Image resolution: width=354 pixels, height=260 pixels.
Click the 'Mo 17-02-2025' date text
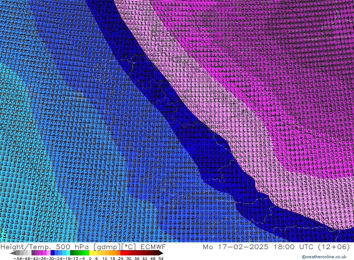pyautogui.click(x=235, y=247)
